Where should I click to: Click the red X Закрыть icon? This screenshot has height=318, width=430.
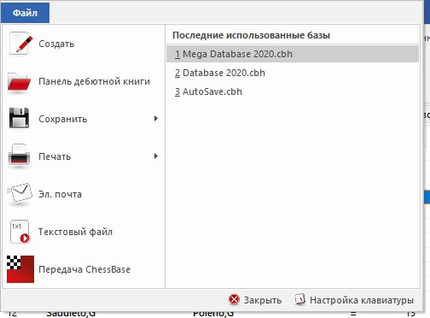(234, 299)
